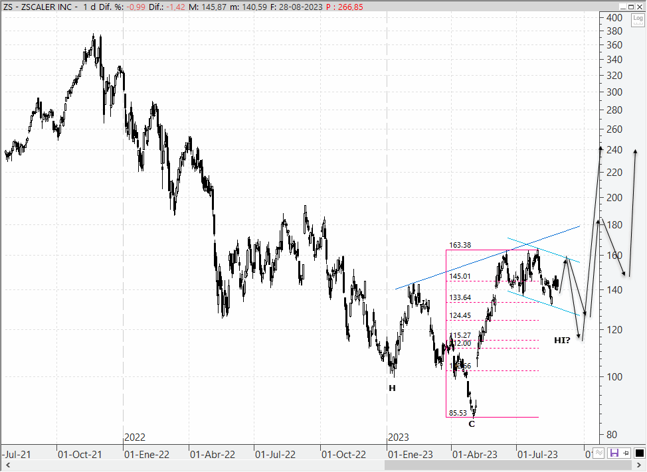Click the '133.64' retracement label

[x=460, y=297]
